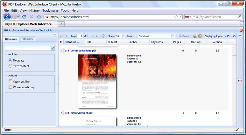
Task: Open the back/forward history dropdown arrow
Action: click(x=18, y=17)
